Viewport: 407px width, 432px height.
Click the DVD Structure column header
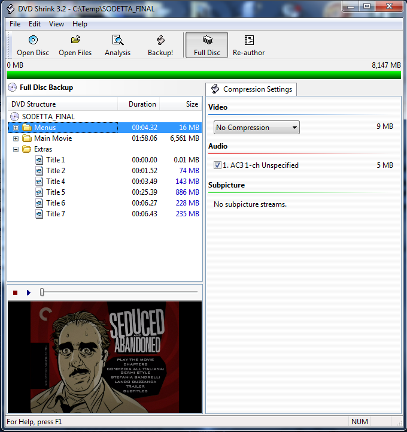pos(62,104)
